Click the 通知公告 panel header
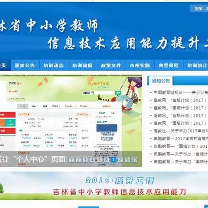The image size is (208, 208). pos(161,81)
